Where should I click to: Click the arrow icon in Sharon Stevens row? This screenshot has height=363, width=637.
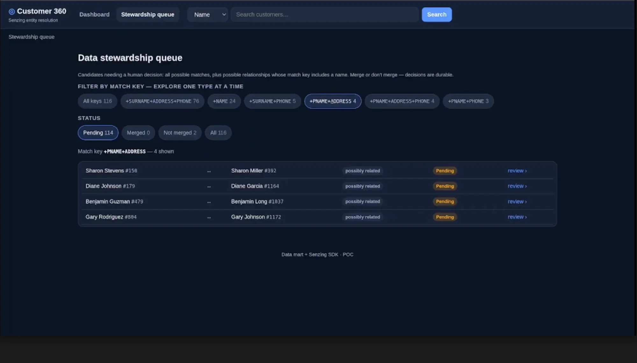pos(209,171)
